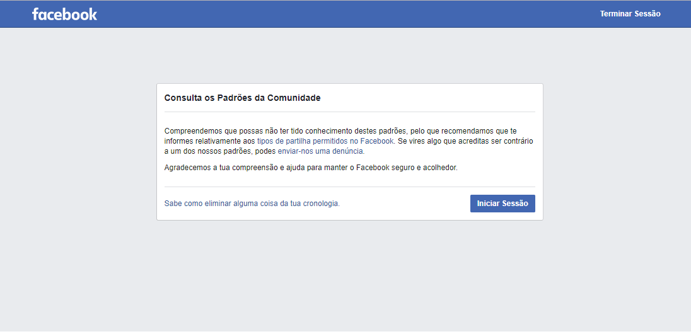691x334 pixels.
Task: Click the empty gray background below the card
Action: pos(349,277)
